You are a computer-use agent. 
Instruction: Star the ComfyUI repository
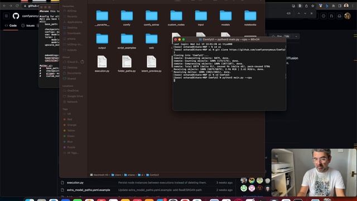click(281, 36)
